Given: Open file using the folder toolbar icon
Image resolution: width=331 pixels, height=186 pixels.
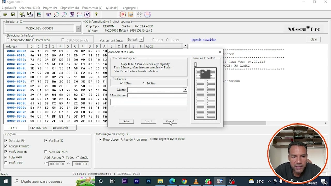Looking at the screenshot, I should pos(5,14).
